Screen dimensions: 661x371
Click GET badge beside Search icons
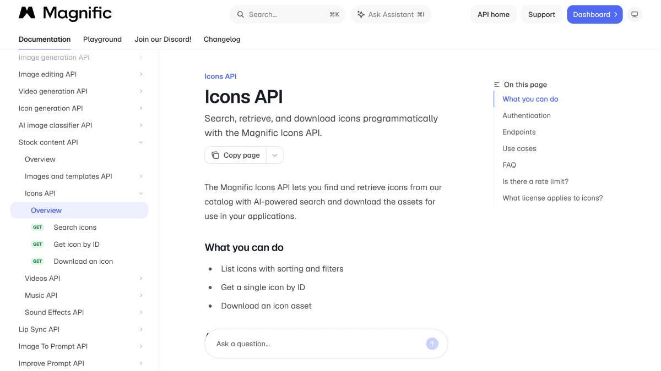37,227
